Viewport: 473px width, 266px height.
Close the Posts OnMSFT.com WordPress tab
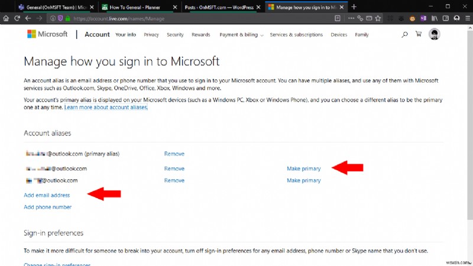(x=258, y=7)
